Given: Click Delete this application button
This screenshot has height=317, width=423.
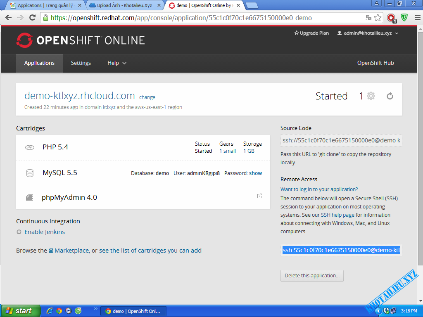Looking at the screenshot, I should (x=312, y=276).
